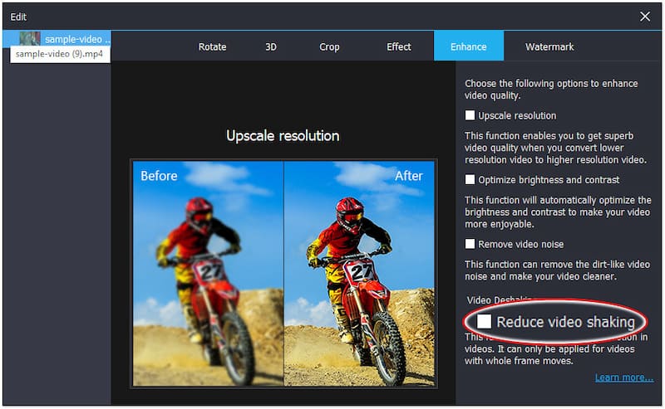Click the Before preview image
Screen dimensions: 665x409
tap(208, 274)
